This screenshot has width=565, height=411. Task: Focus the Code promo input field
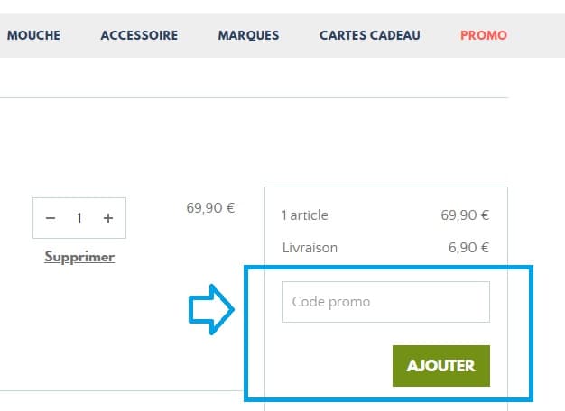tap(385, 302)
